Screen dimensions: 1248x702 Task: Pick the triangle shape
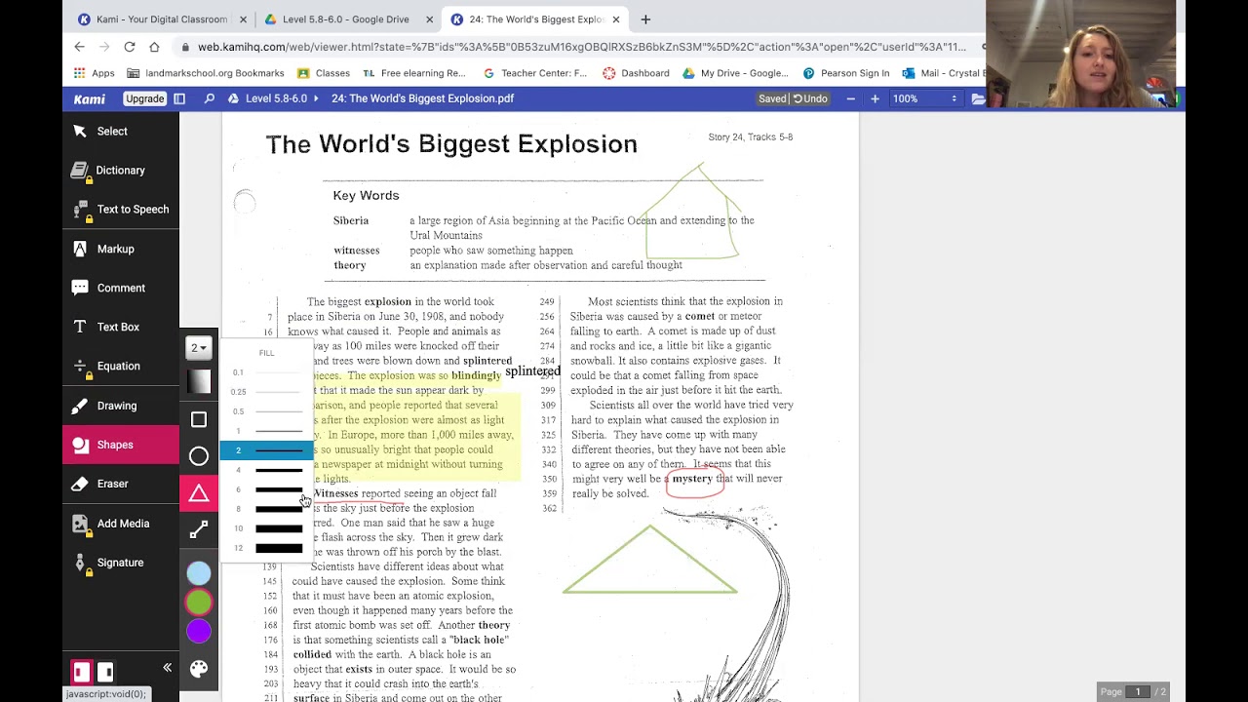pos(199,493)
